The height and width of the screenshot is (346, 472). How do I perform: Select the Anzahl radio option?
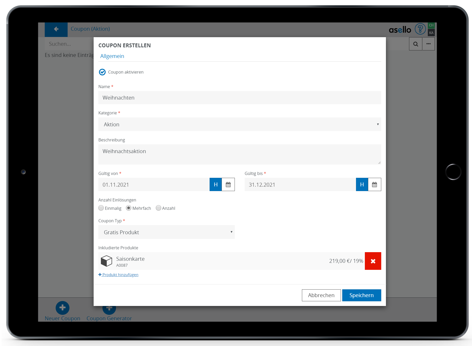[158, 208]
